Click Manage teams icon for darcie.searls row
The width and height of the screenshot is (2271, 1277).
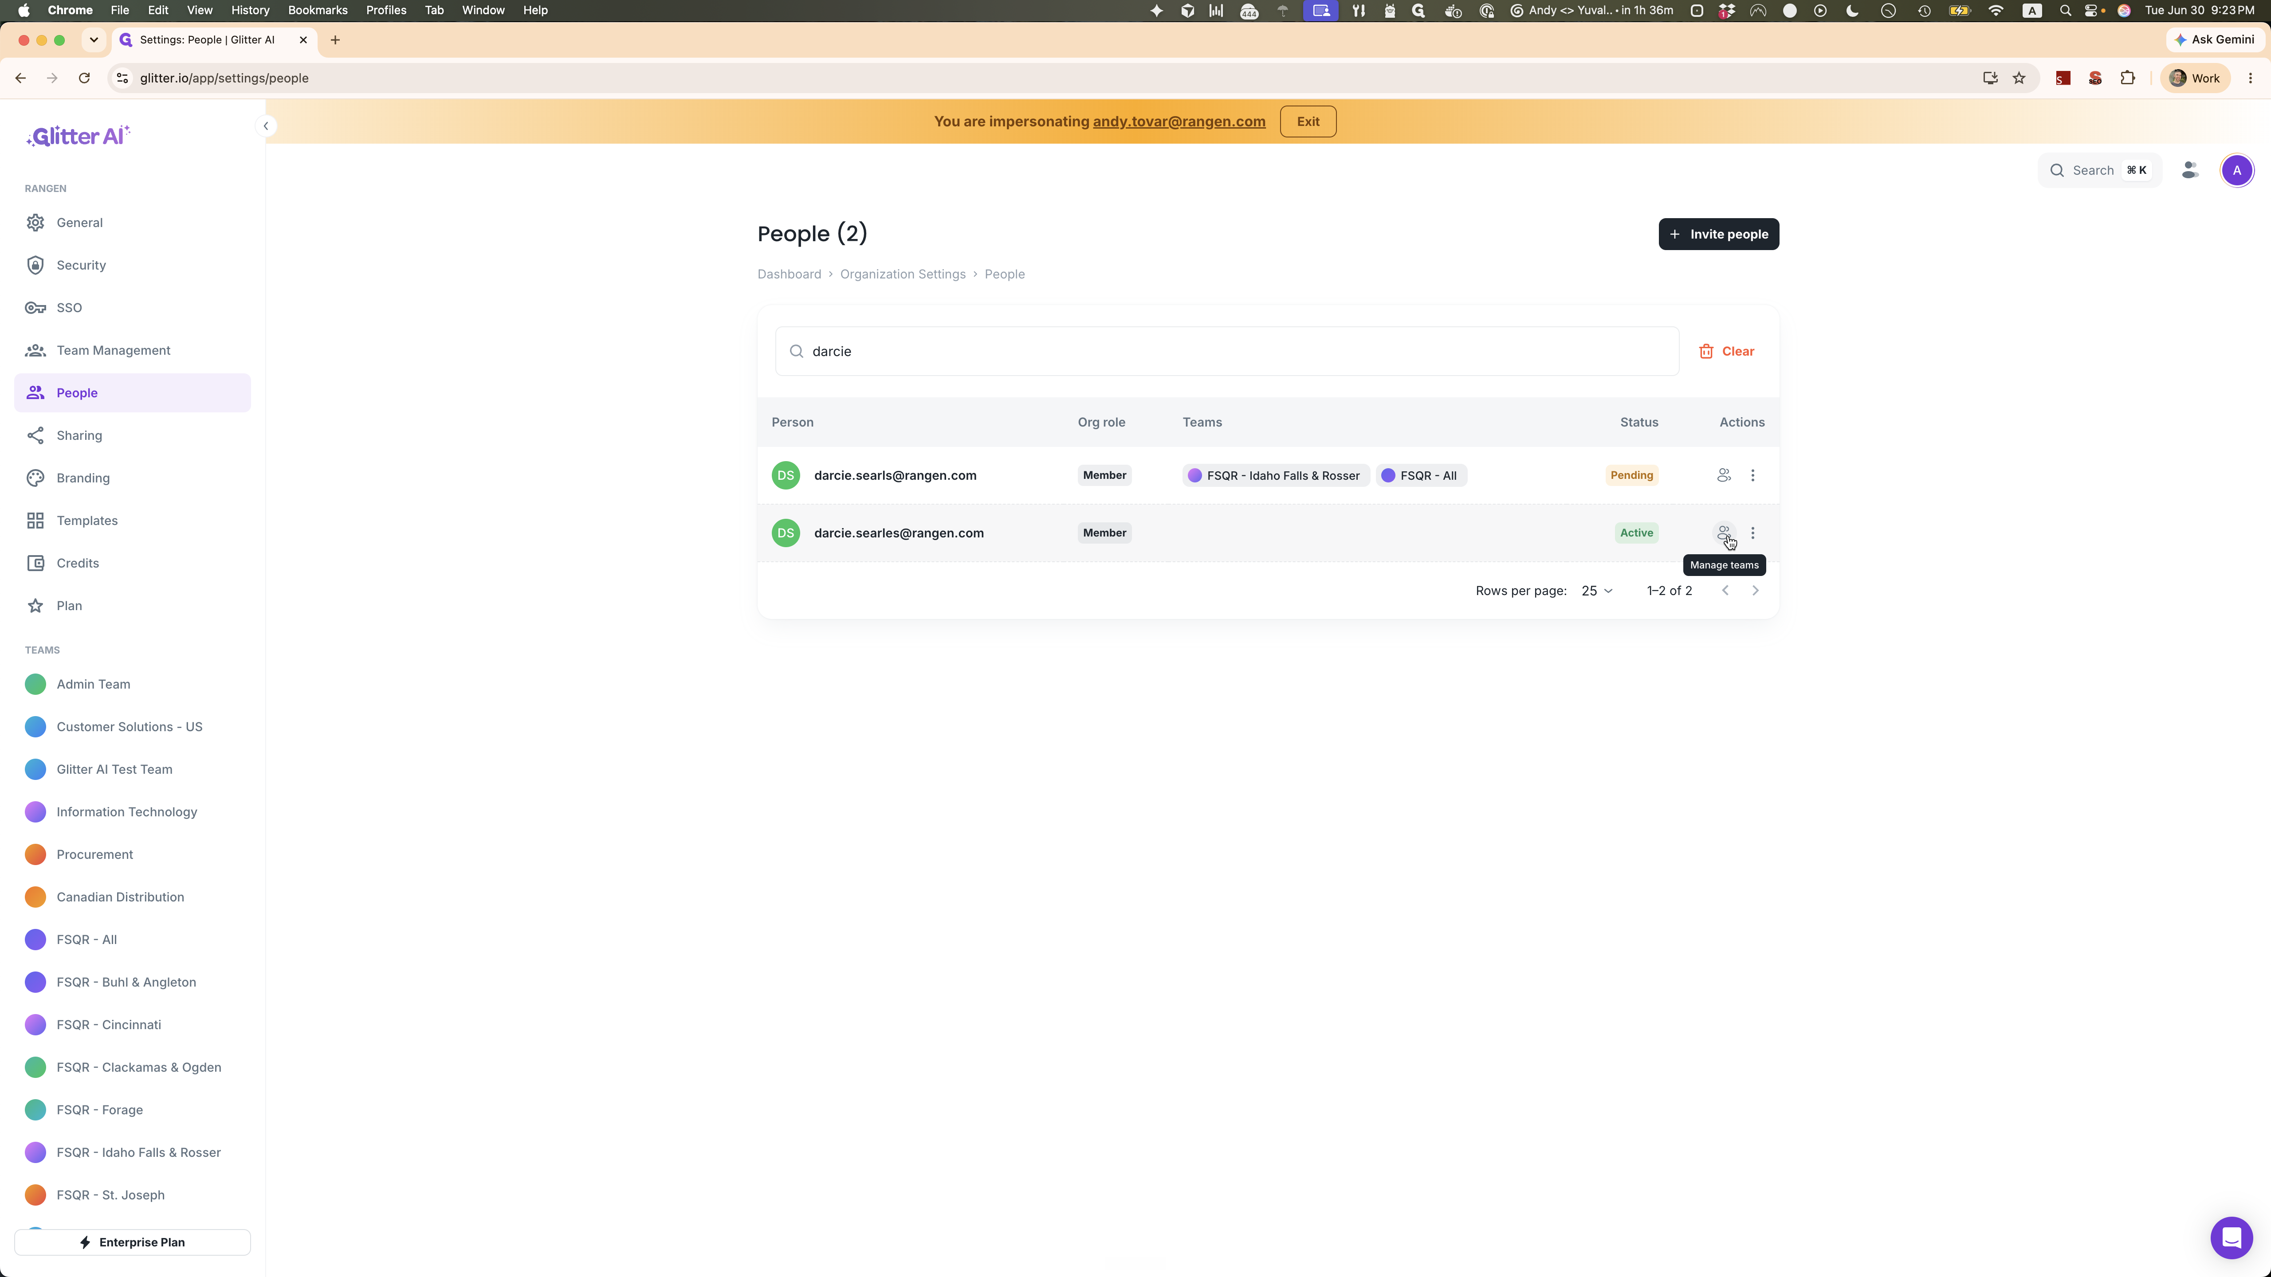(1724, 475)
